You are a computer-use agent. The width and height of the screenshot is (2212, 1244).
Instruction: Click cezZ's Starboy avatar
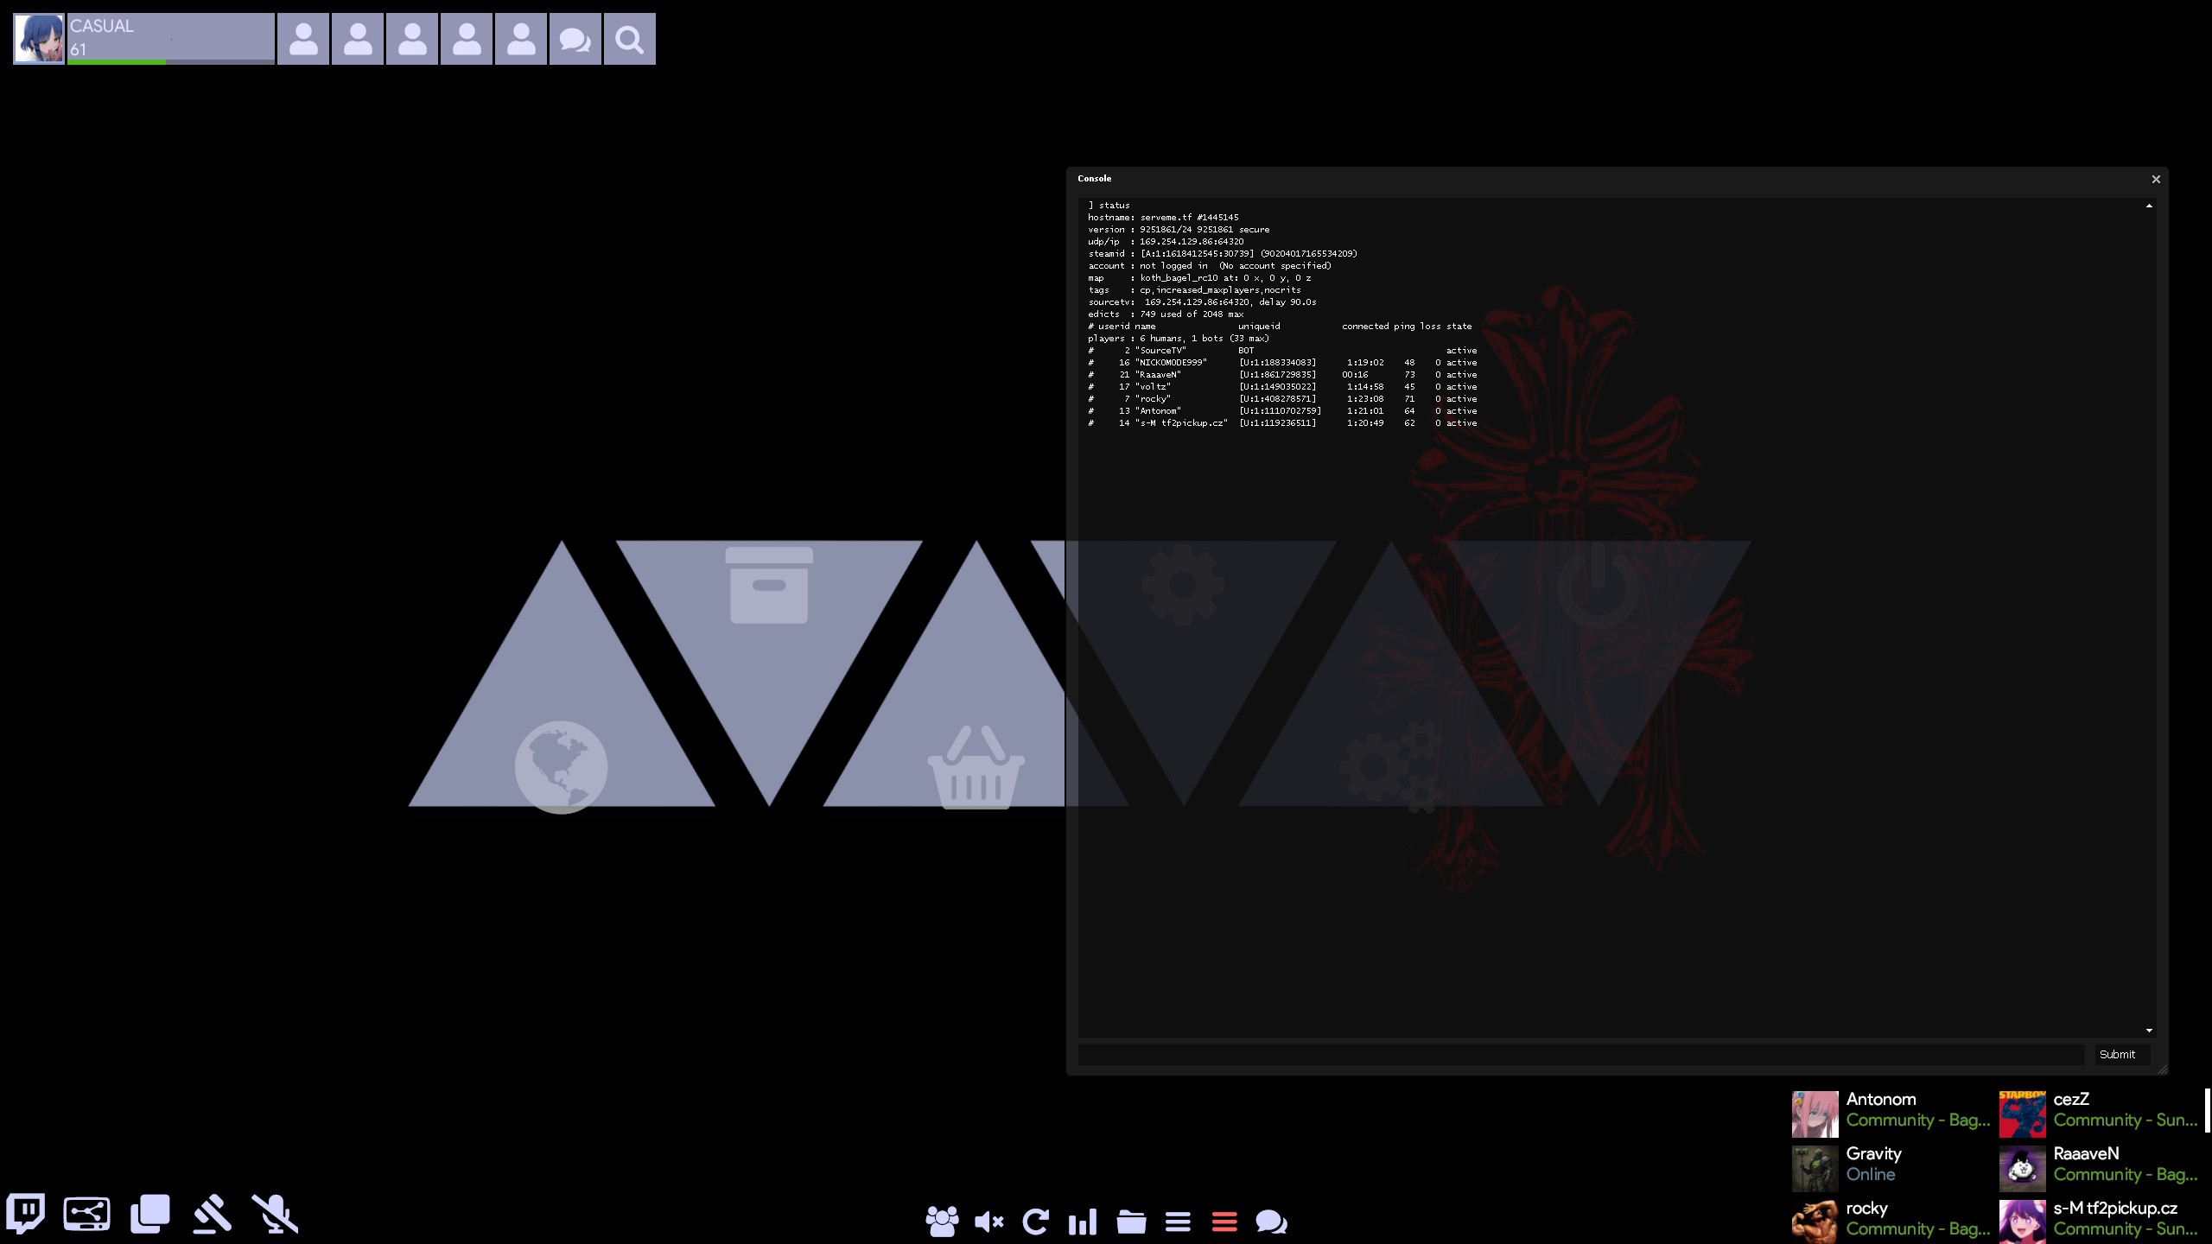2022,1114
